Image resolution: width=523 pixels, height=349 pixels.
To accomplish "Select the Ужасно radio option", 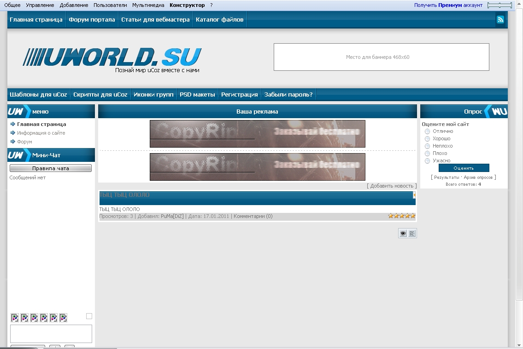I will [427, 160].
